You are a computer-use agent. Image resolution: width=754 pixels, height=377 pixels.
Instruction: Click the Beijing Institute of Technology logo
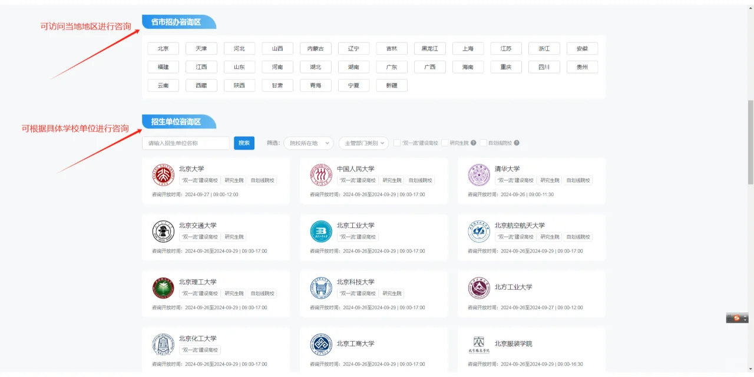click(163, 287)
